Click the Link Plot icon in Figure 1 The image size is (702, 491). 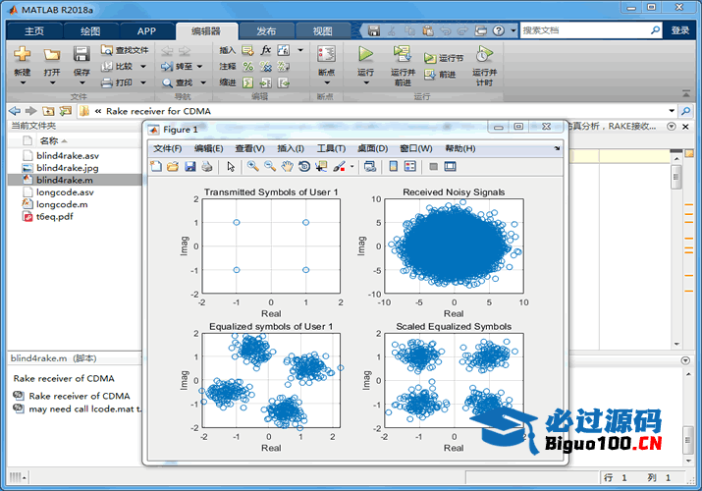point(370,167)
